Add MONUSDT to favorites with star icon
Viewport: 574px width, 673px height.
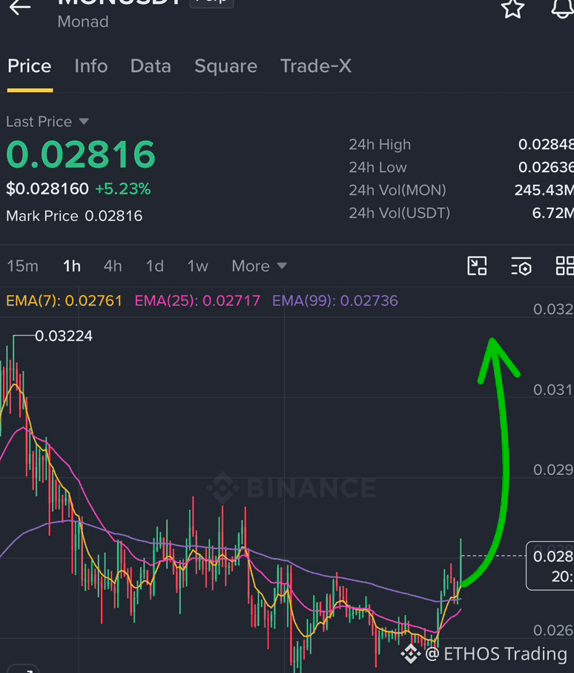(512, 8)
